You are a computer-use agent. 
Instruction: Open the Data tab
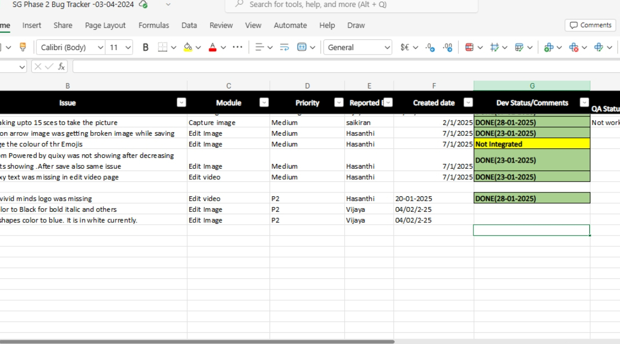click(x=189, y=25)
